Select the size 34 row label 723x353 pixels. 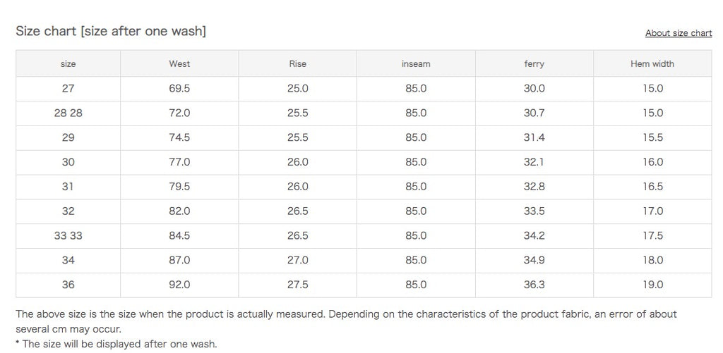(68, 260)
